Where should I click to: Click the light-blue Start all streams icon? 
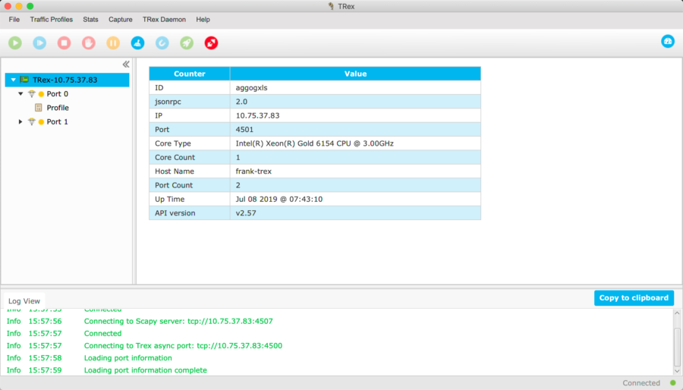pyautogui.click(x=39, y=42)
